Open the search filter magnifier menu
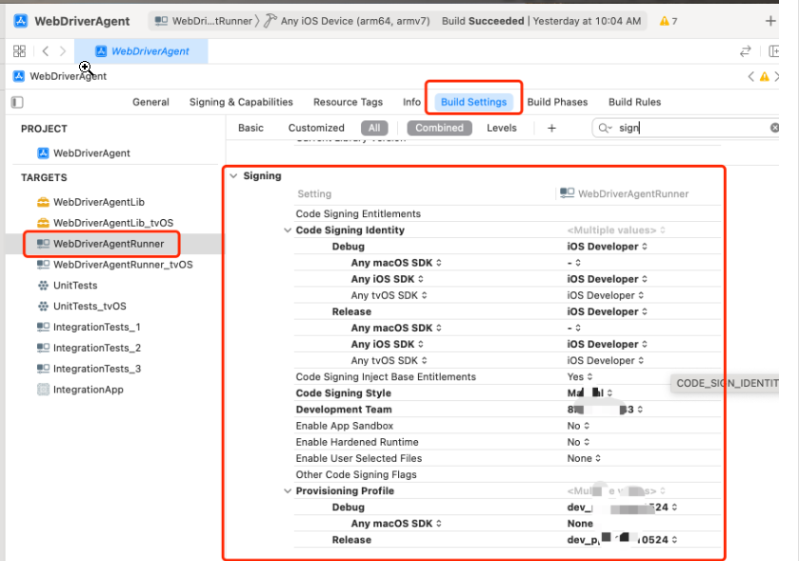 coord(605,128)
